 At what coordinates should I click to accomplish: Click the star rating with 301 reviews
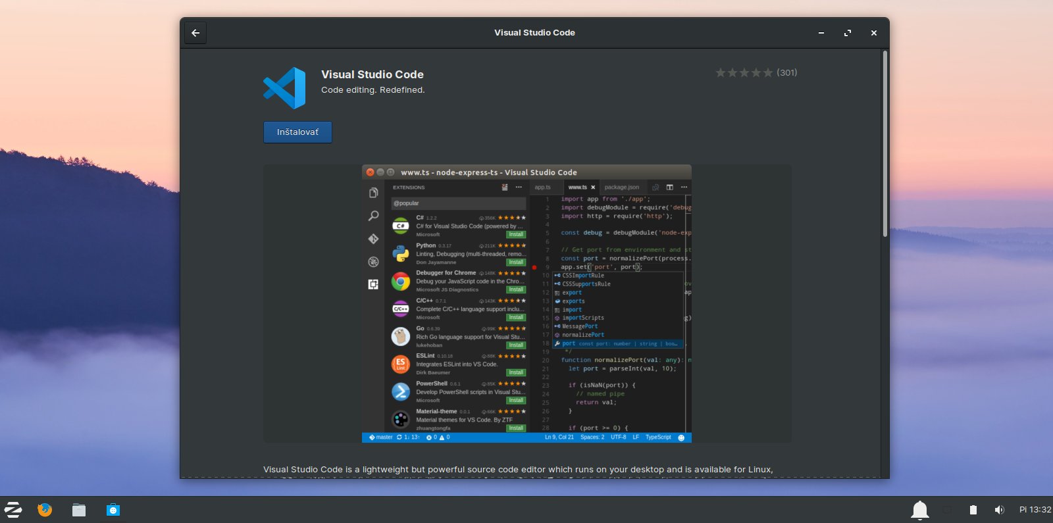click(756, 72)
